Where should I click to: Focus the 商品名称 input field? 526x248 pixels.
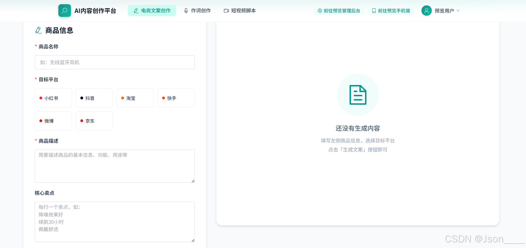tap(115, 62)
